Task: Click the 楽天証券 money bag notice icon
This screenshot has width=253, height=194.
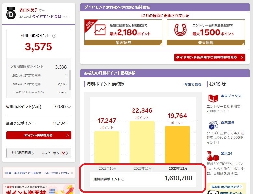Action: (x=213, y=125)
